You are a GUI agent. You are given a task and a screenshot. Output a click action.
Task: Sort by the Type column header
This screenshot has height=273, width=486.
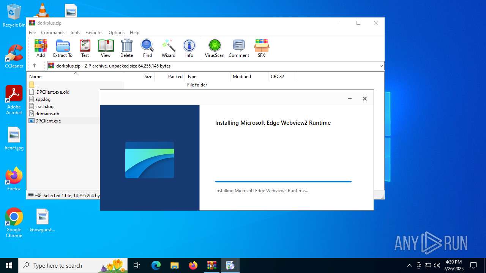click(x=207, y=77)
